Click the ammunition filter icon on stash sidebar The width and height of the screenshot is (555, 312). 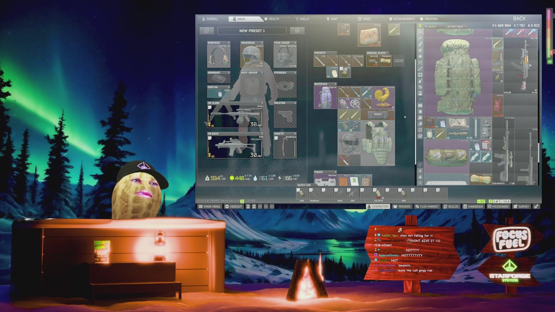(x=421, y=50)
